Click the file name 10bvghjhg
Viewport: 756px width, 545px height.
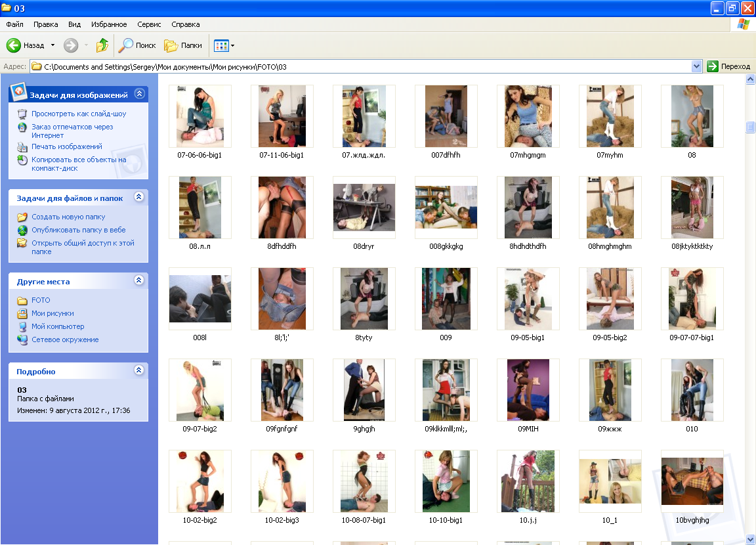click(692, 521)
